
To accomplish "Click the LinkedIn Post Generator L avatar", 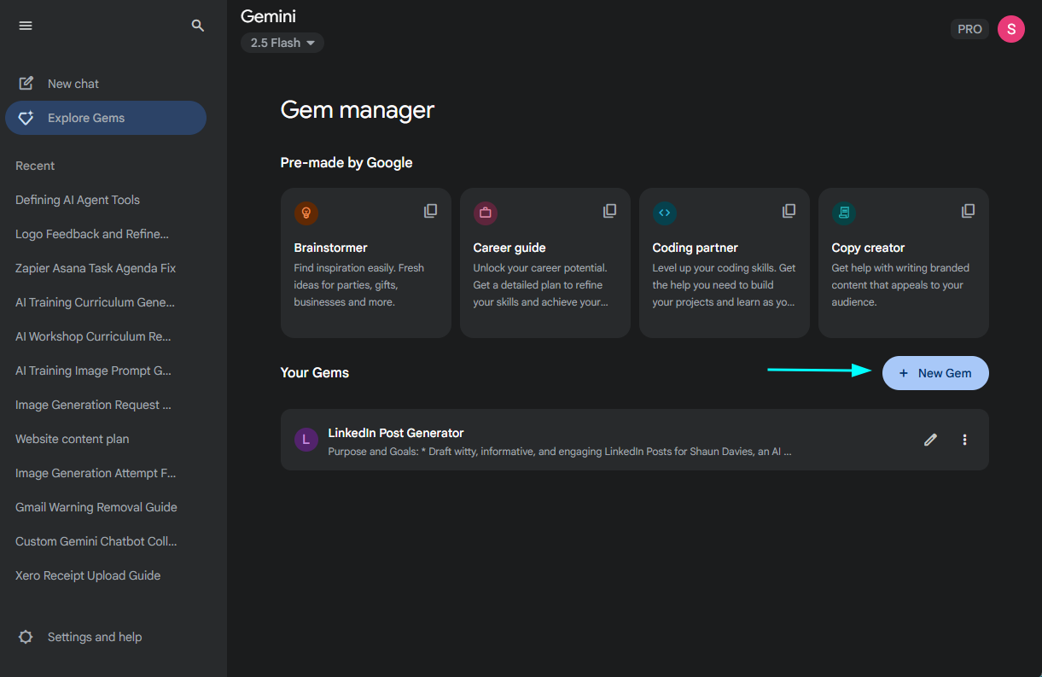I will tap(306, 440).
